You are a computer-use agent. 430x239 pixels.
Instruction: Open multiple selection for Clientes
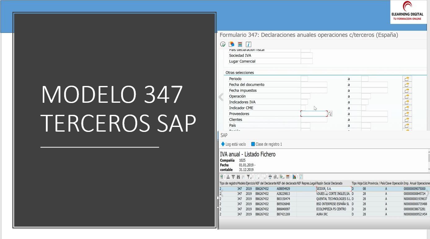[407, 120]
